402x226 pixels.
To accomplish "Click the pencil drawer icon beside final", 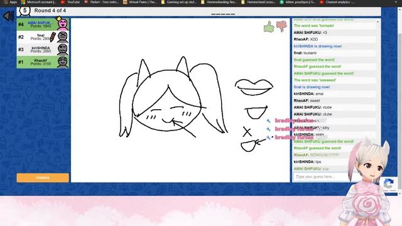I will (53, 37).
